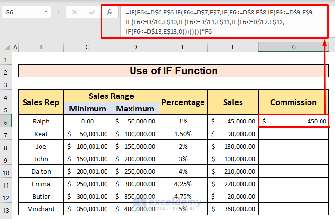
Task: Click the Percentage header cell
Action: click(x=183, y=102)
